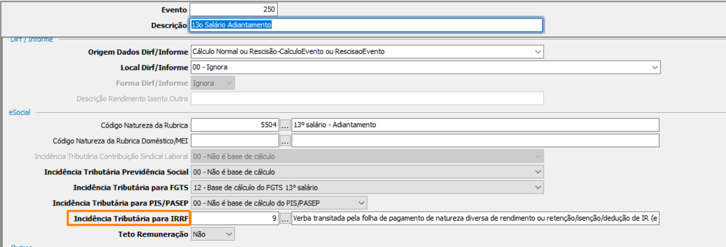Click the Código Natureza da Rubrica code field
The height and width of the screenshot is (247, 726).
tap(234, 125)
